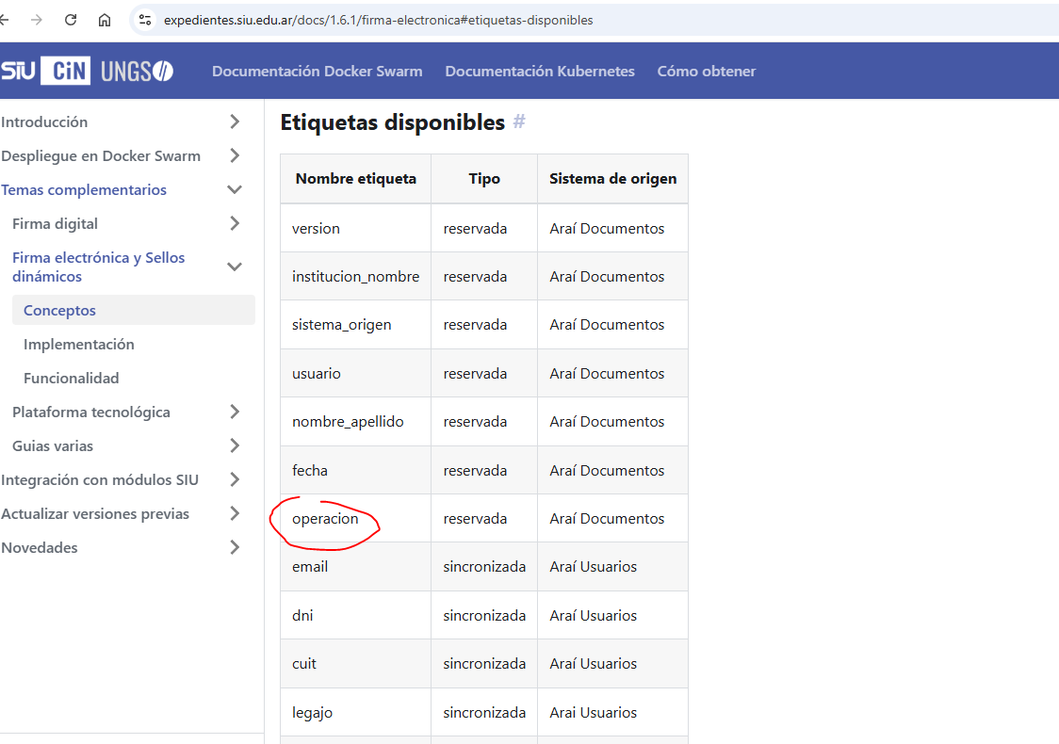Open Guias varias sidebar entry
Viewport: 1059px width, 744px height.
pos(53,445)
